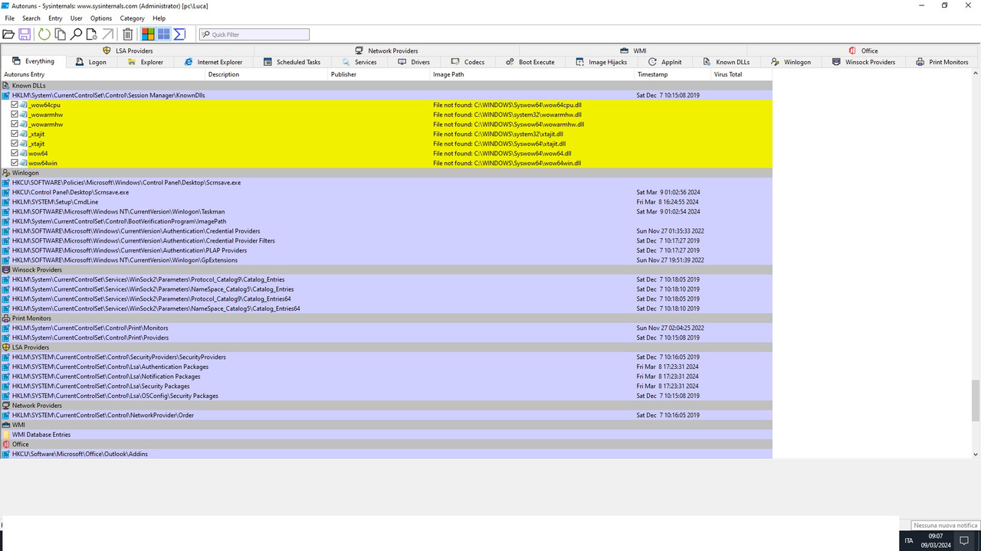981x551 pixels.
Task: Open the Entry menu
Action: click(55, 18)
